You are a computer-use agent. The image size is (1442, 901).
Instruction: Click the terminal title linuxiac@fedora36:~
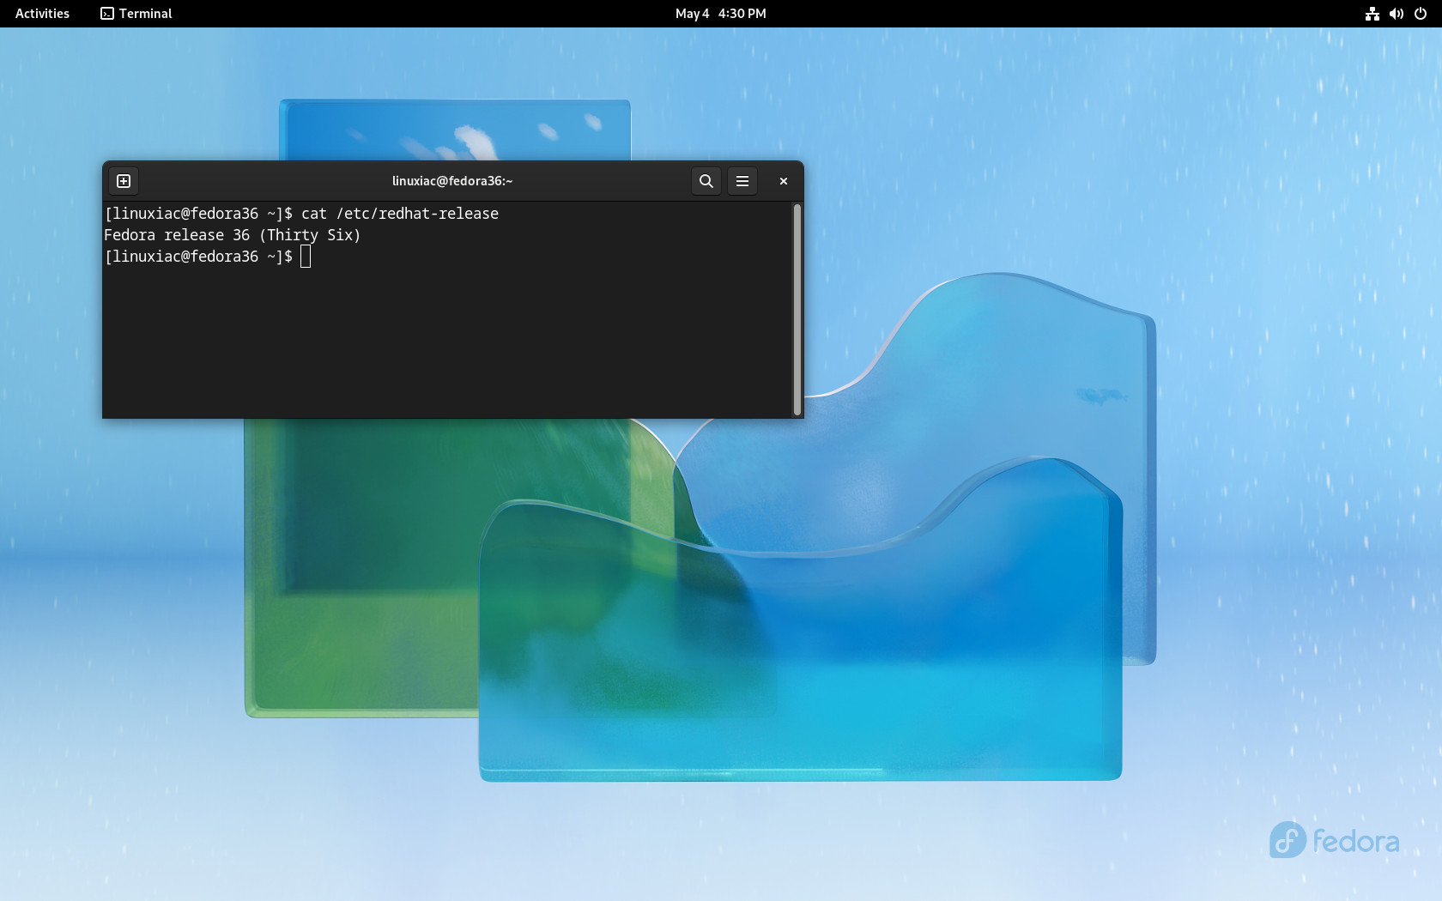pyautogui.click(x=452, y=181)
